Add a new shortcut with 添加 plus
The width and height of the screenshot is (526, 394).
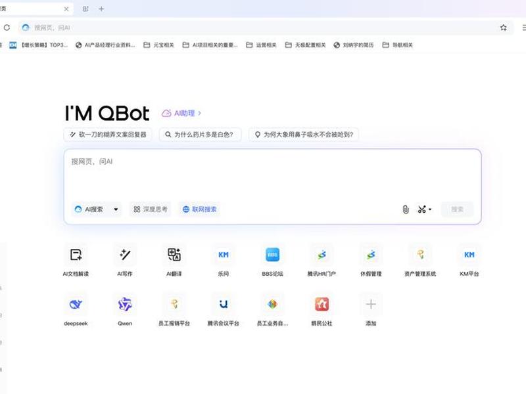[371, 310]
